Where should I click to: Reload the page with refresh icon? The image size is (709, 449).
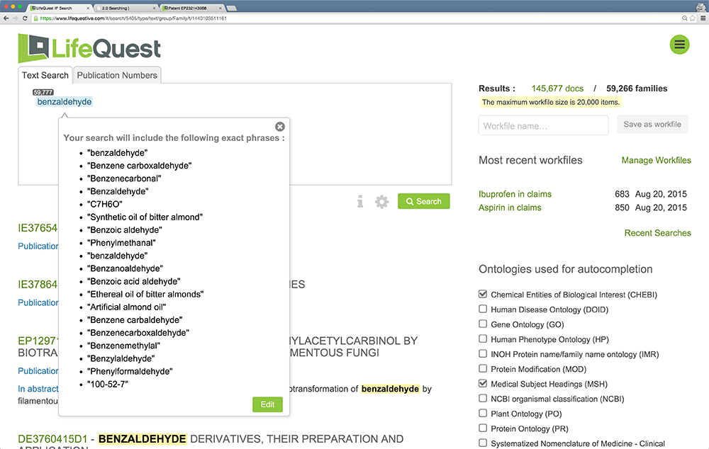point(25,18)
